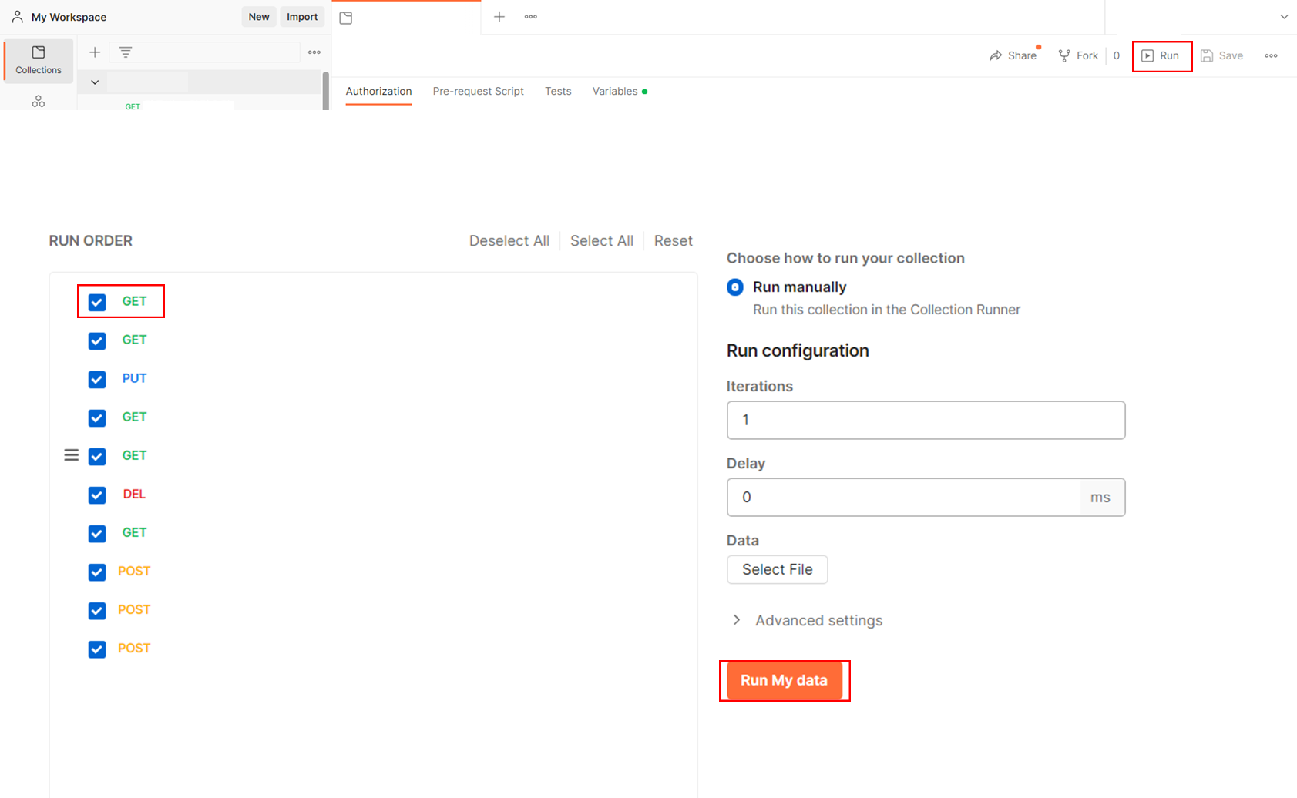Click Deselect All
The image size is (1297, 798).
pos(509,241)
